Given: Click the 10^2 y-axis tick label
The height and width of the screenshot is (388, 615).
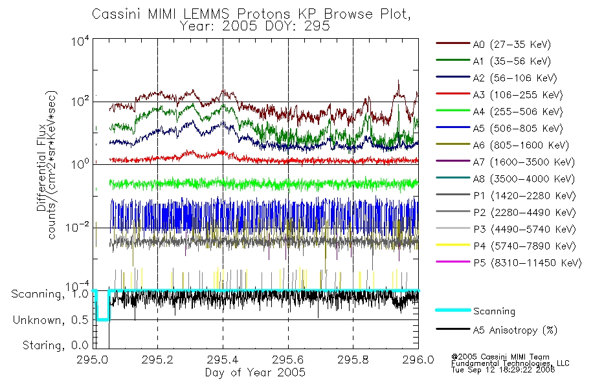Looking at the screenshot, I should coord(80,102).
